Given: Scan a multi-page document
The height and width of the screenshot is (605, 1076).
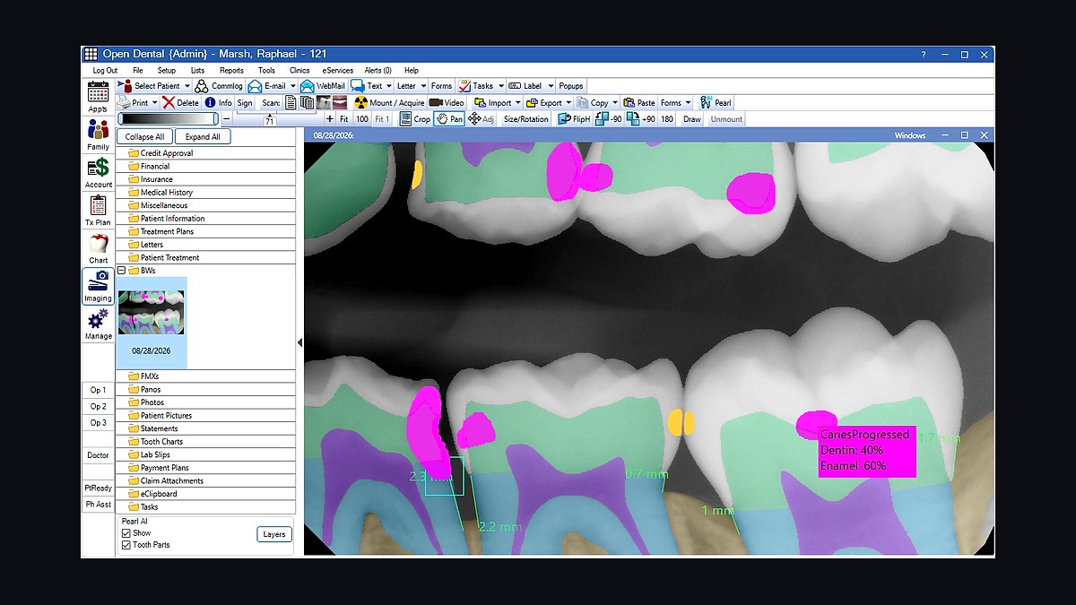Looking at the screenshot, I should coord(307,103).
